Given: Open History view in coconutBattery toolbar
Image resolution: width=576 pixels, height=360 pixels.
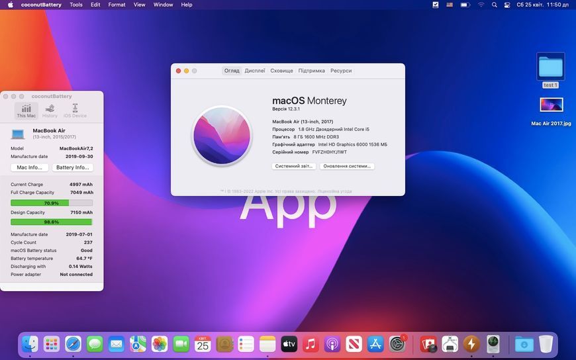Looking at the screenshot, I should coord(50,111).
